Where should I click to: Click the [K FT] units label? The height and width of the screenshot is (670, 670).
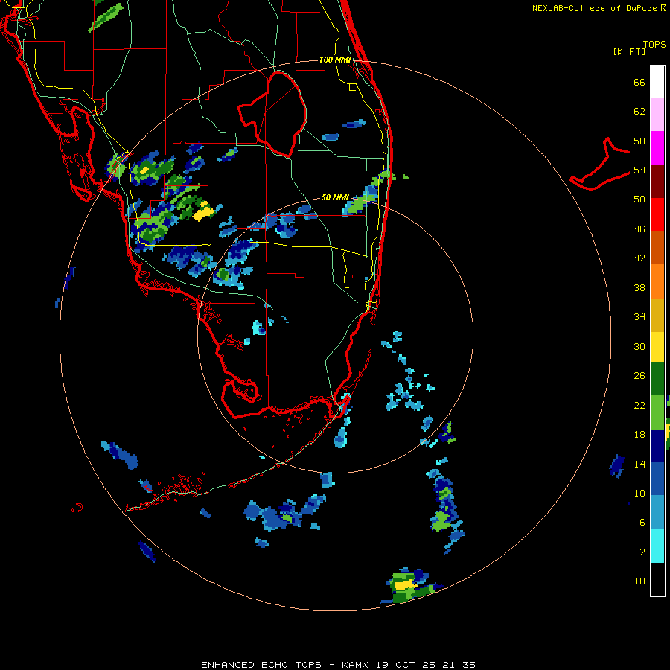click(x=629, y=51)
